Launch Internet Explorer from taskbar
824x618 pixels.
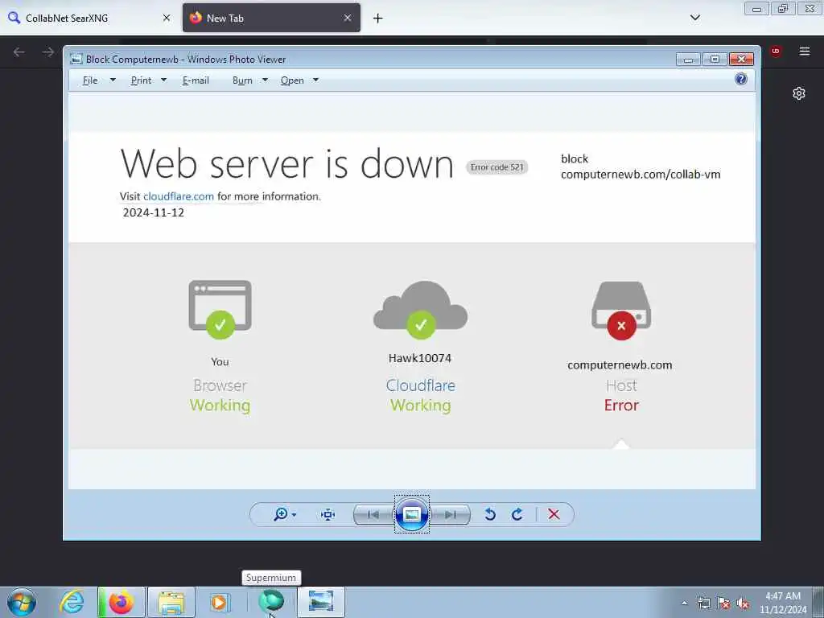click(72, 602)
